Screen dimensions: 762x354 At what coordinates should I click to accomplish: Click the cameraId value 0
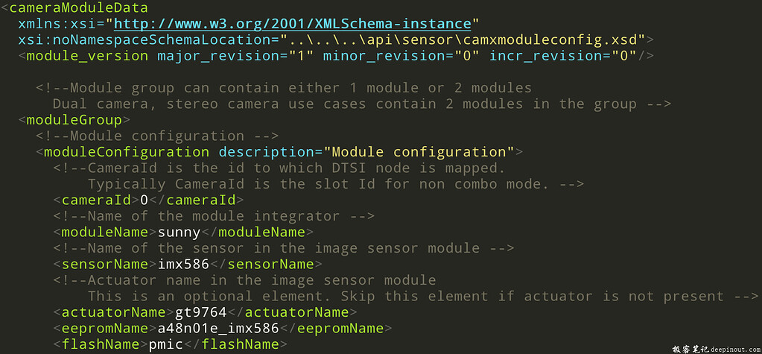pyautogui.click(x=144, y=200)
